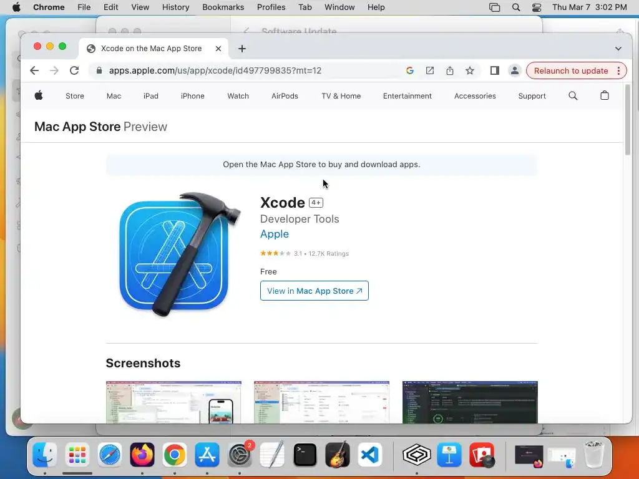Viewport: 639px width, 479px height.
Task: Click the page vertical scrollbar
Action: pyautogui.click(x=628, y=120)
